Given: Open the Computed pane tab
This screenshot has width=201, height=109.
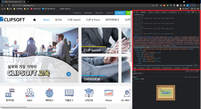Looking at the screenshot, I should 141,68.
